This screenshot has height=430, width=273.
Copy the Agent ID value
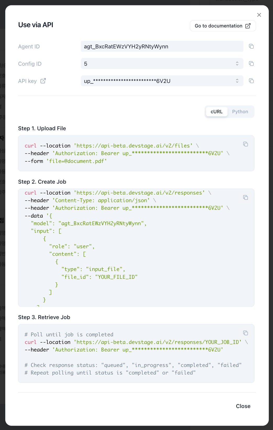click(x=251, y=46)
